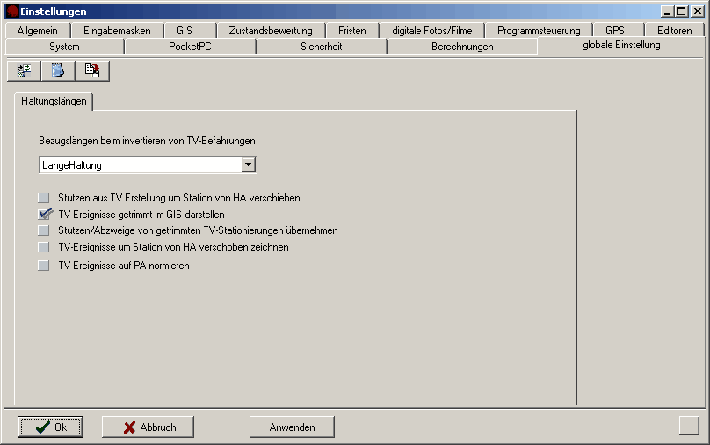The width and height of the screenshot is (710, 445).
Task: Click the refresh/sync settings toolbar icon
Action: (x=24, y=71)
